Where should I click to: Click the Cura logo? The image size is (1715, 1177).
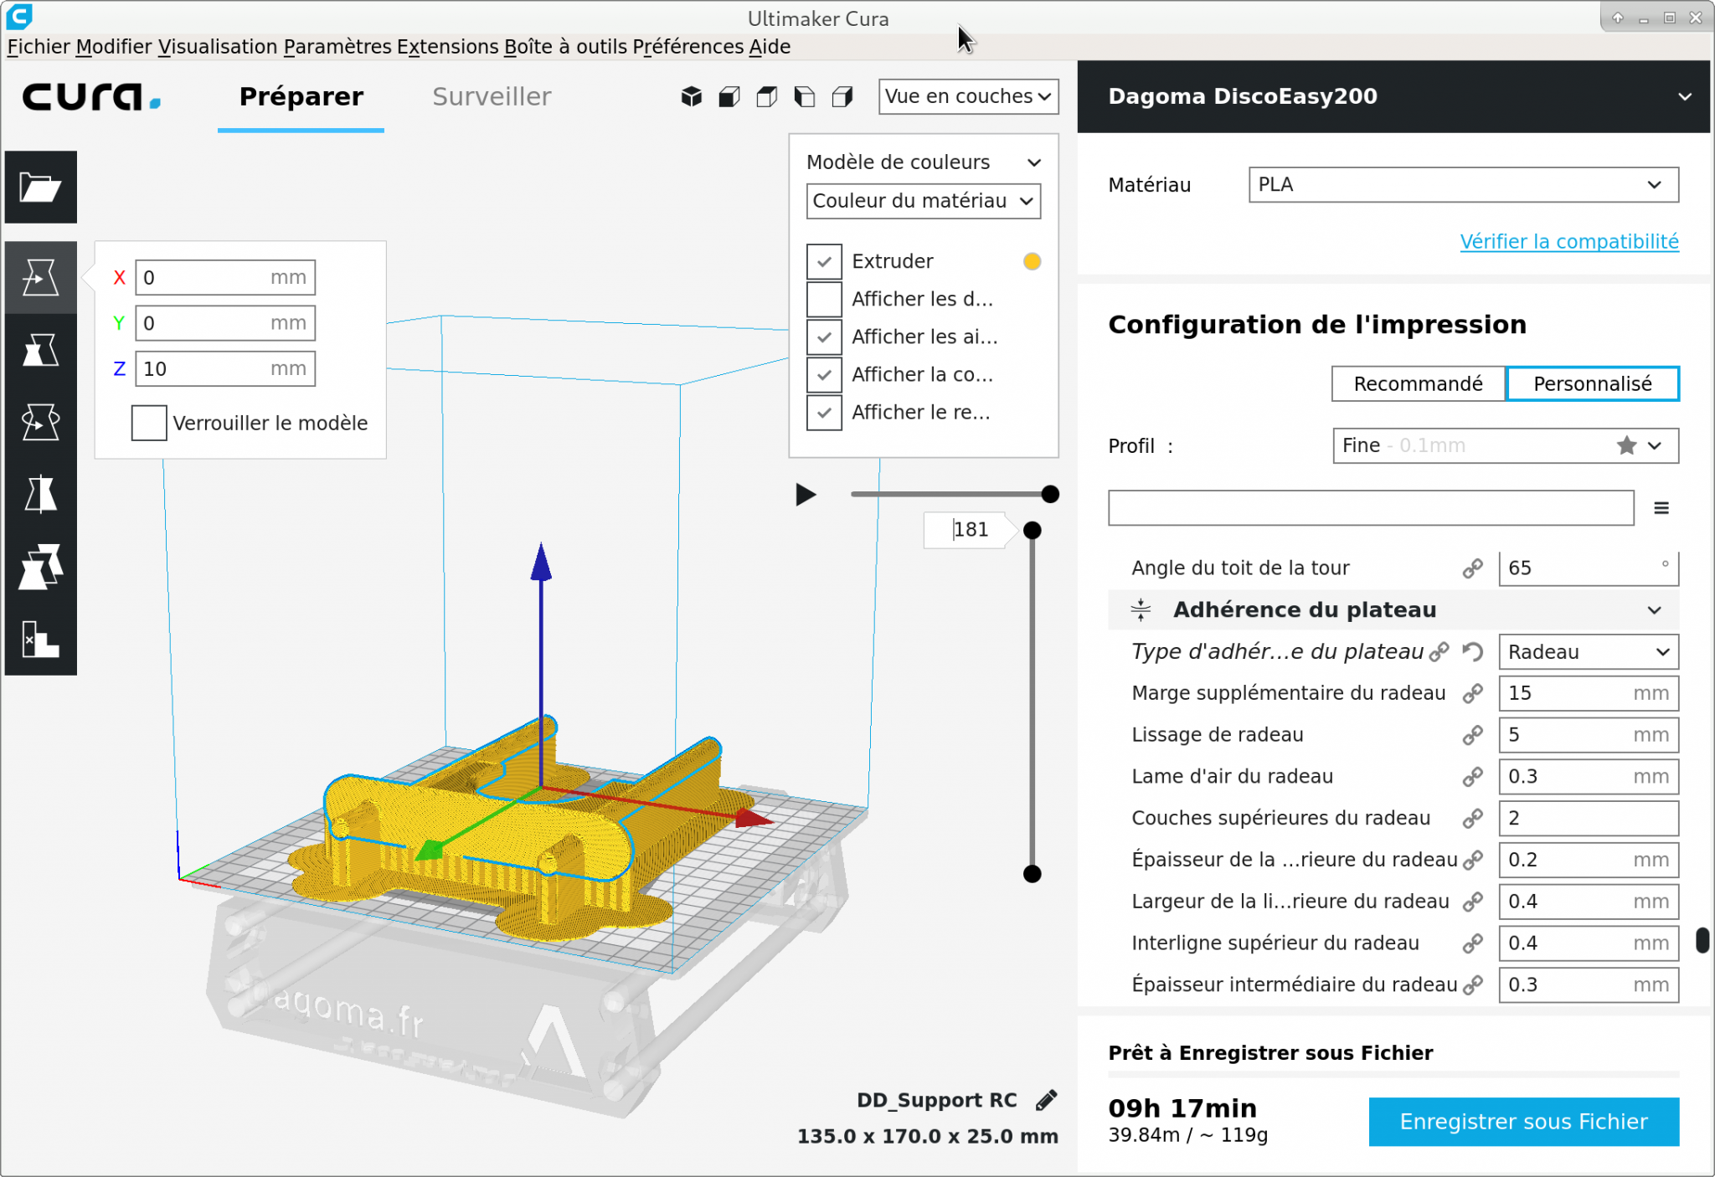click(x=91, y=97)
